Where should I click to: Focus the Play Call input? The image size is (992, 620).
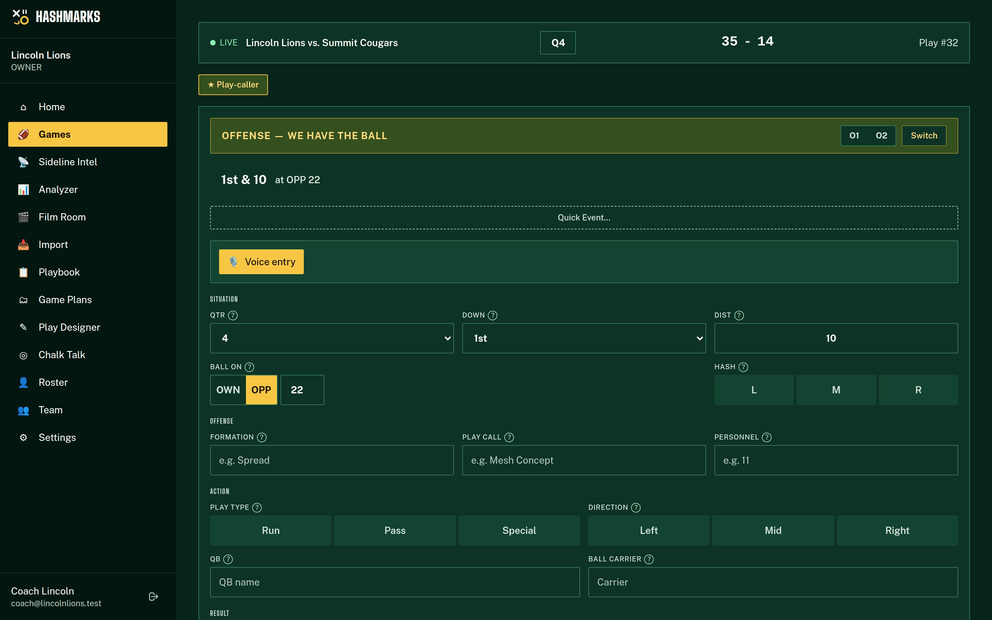pos(584,460)
